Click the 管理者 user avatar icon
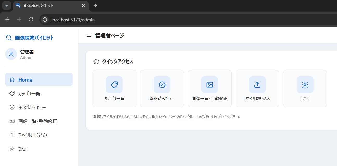The height and width of the screenshot is (166, 337). (x=11, y=54)
